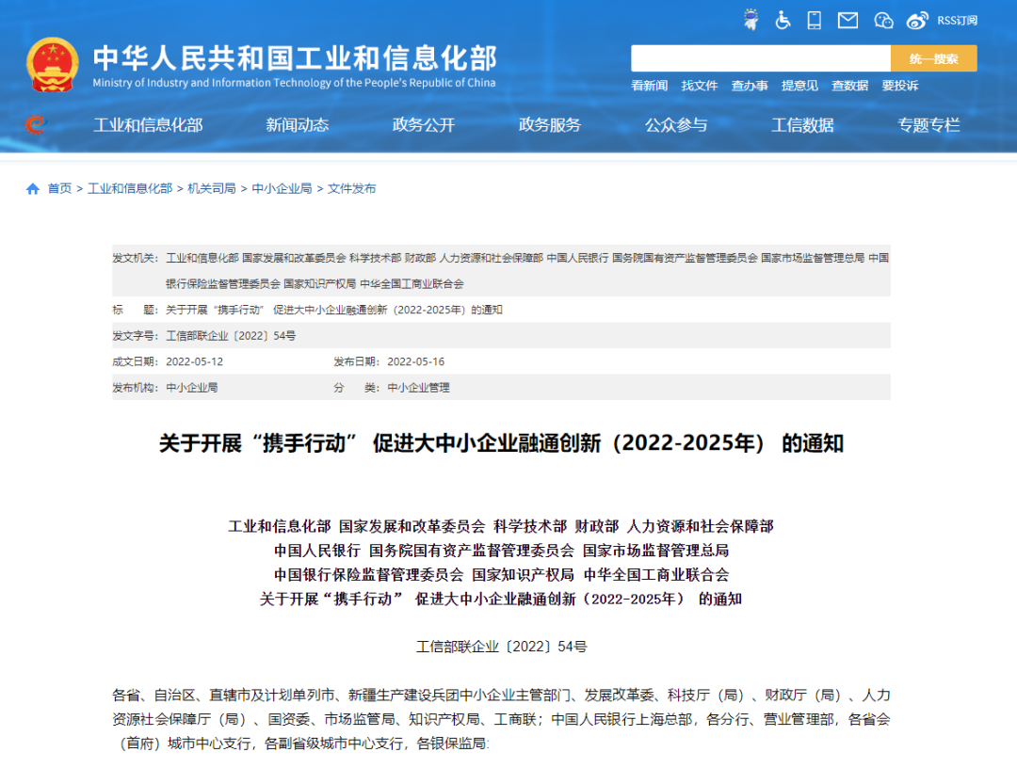This screenshot has height=768, width=1017.
Task: Open the 找文件 quick link
Action: [699, 86]
